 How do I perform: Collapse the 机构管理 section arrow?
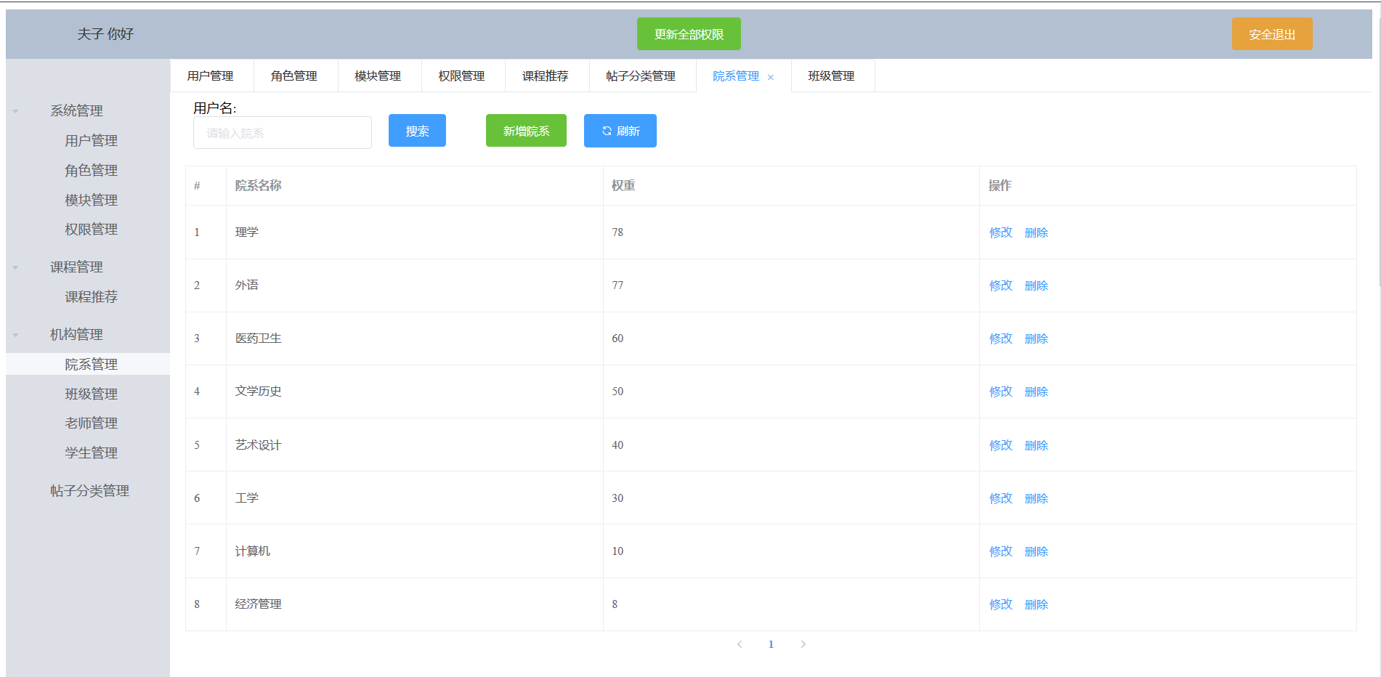click(15, 335)
